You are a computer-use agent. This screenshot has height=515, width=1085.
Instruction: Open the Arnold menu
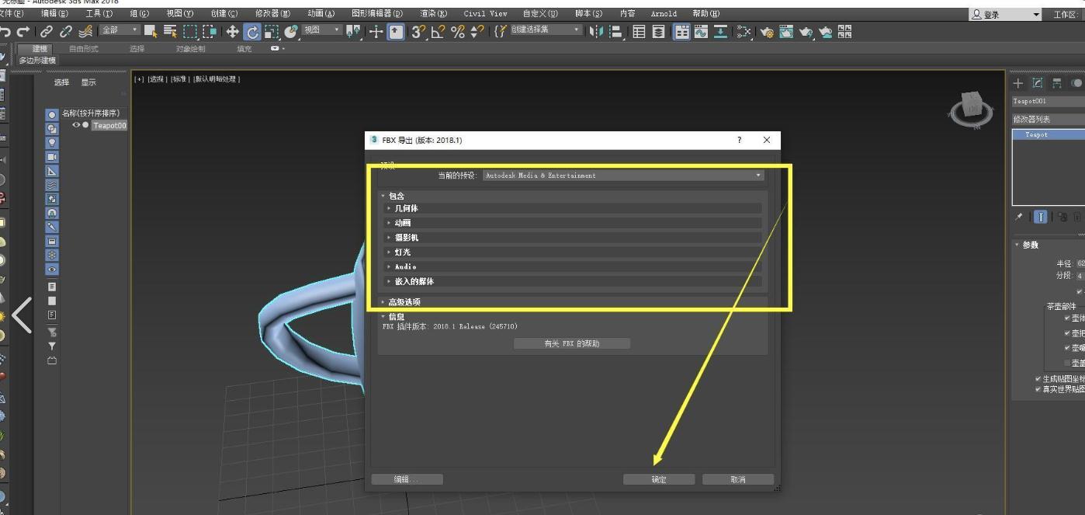664,14
